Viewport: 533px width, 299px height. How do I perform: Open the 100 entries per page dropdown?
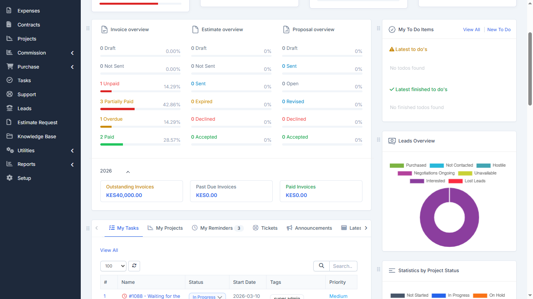(113, 266)
